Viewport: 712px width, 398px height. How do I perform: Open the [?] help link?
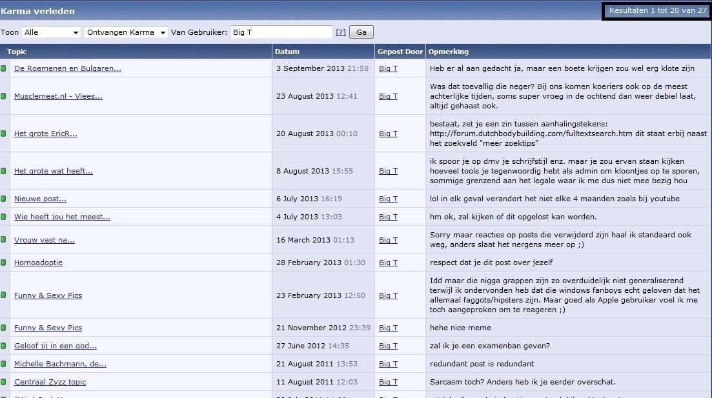tap(341, 32)
